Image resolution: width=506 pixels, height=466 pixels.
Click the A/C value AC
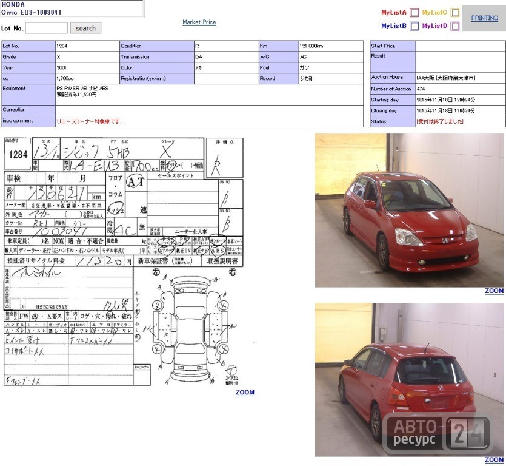click(x=303, y=57)
